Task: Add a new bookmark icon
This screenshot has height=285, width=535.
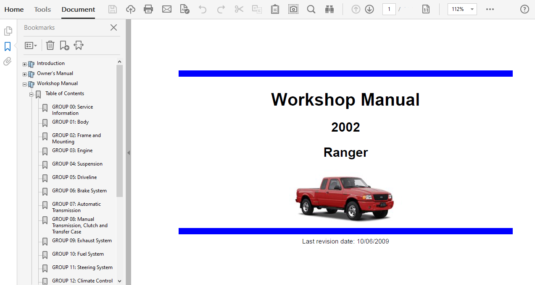Action: pos(64,45)
